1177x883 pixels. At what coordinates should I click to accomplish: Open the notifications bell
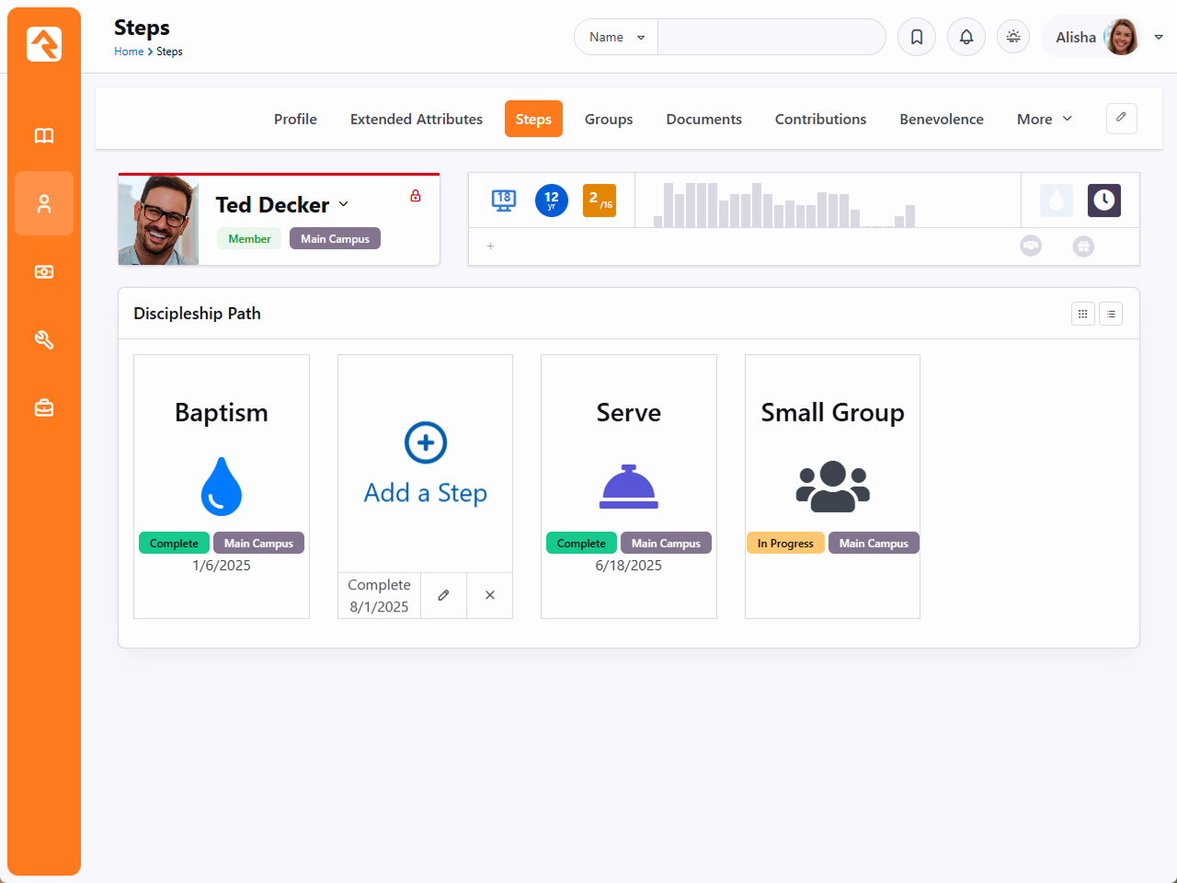pyautogui.click(x=966, y=37)
